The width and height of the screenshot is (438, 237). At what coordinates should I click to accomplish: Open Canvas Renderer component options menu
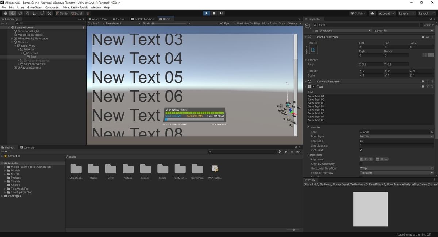pyautogui.click(x=433, y=82)
